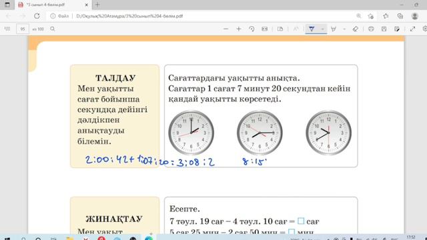Select the Highlight tool
This screenshot has height=240, width=427.
(334, 29)
